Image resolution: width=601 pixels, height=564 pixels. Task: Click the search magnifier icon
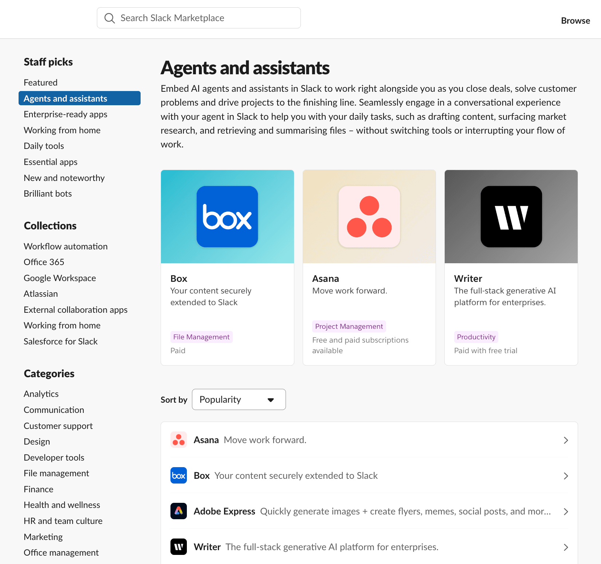click(x=110, y=18)
